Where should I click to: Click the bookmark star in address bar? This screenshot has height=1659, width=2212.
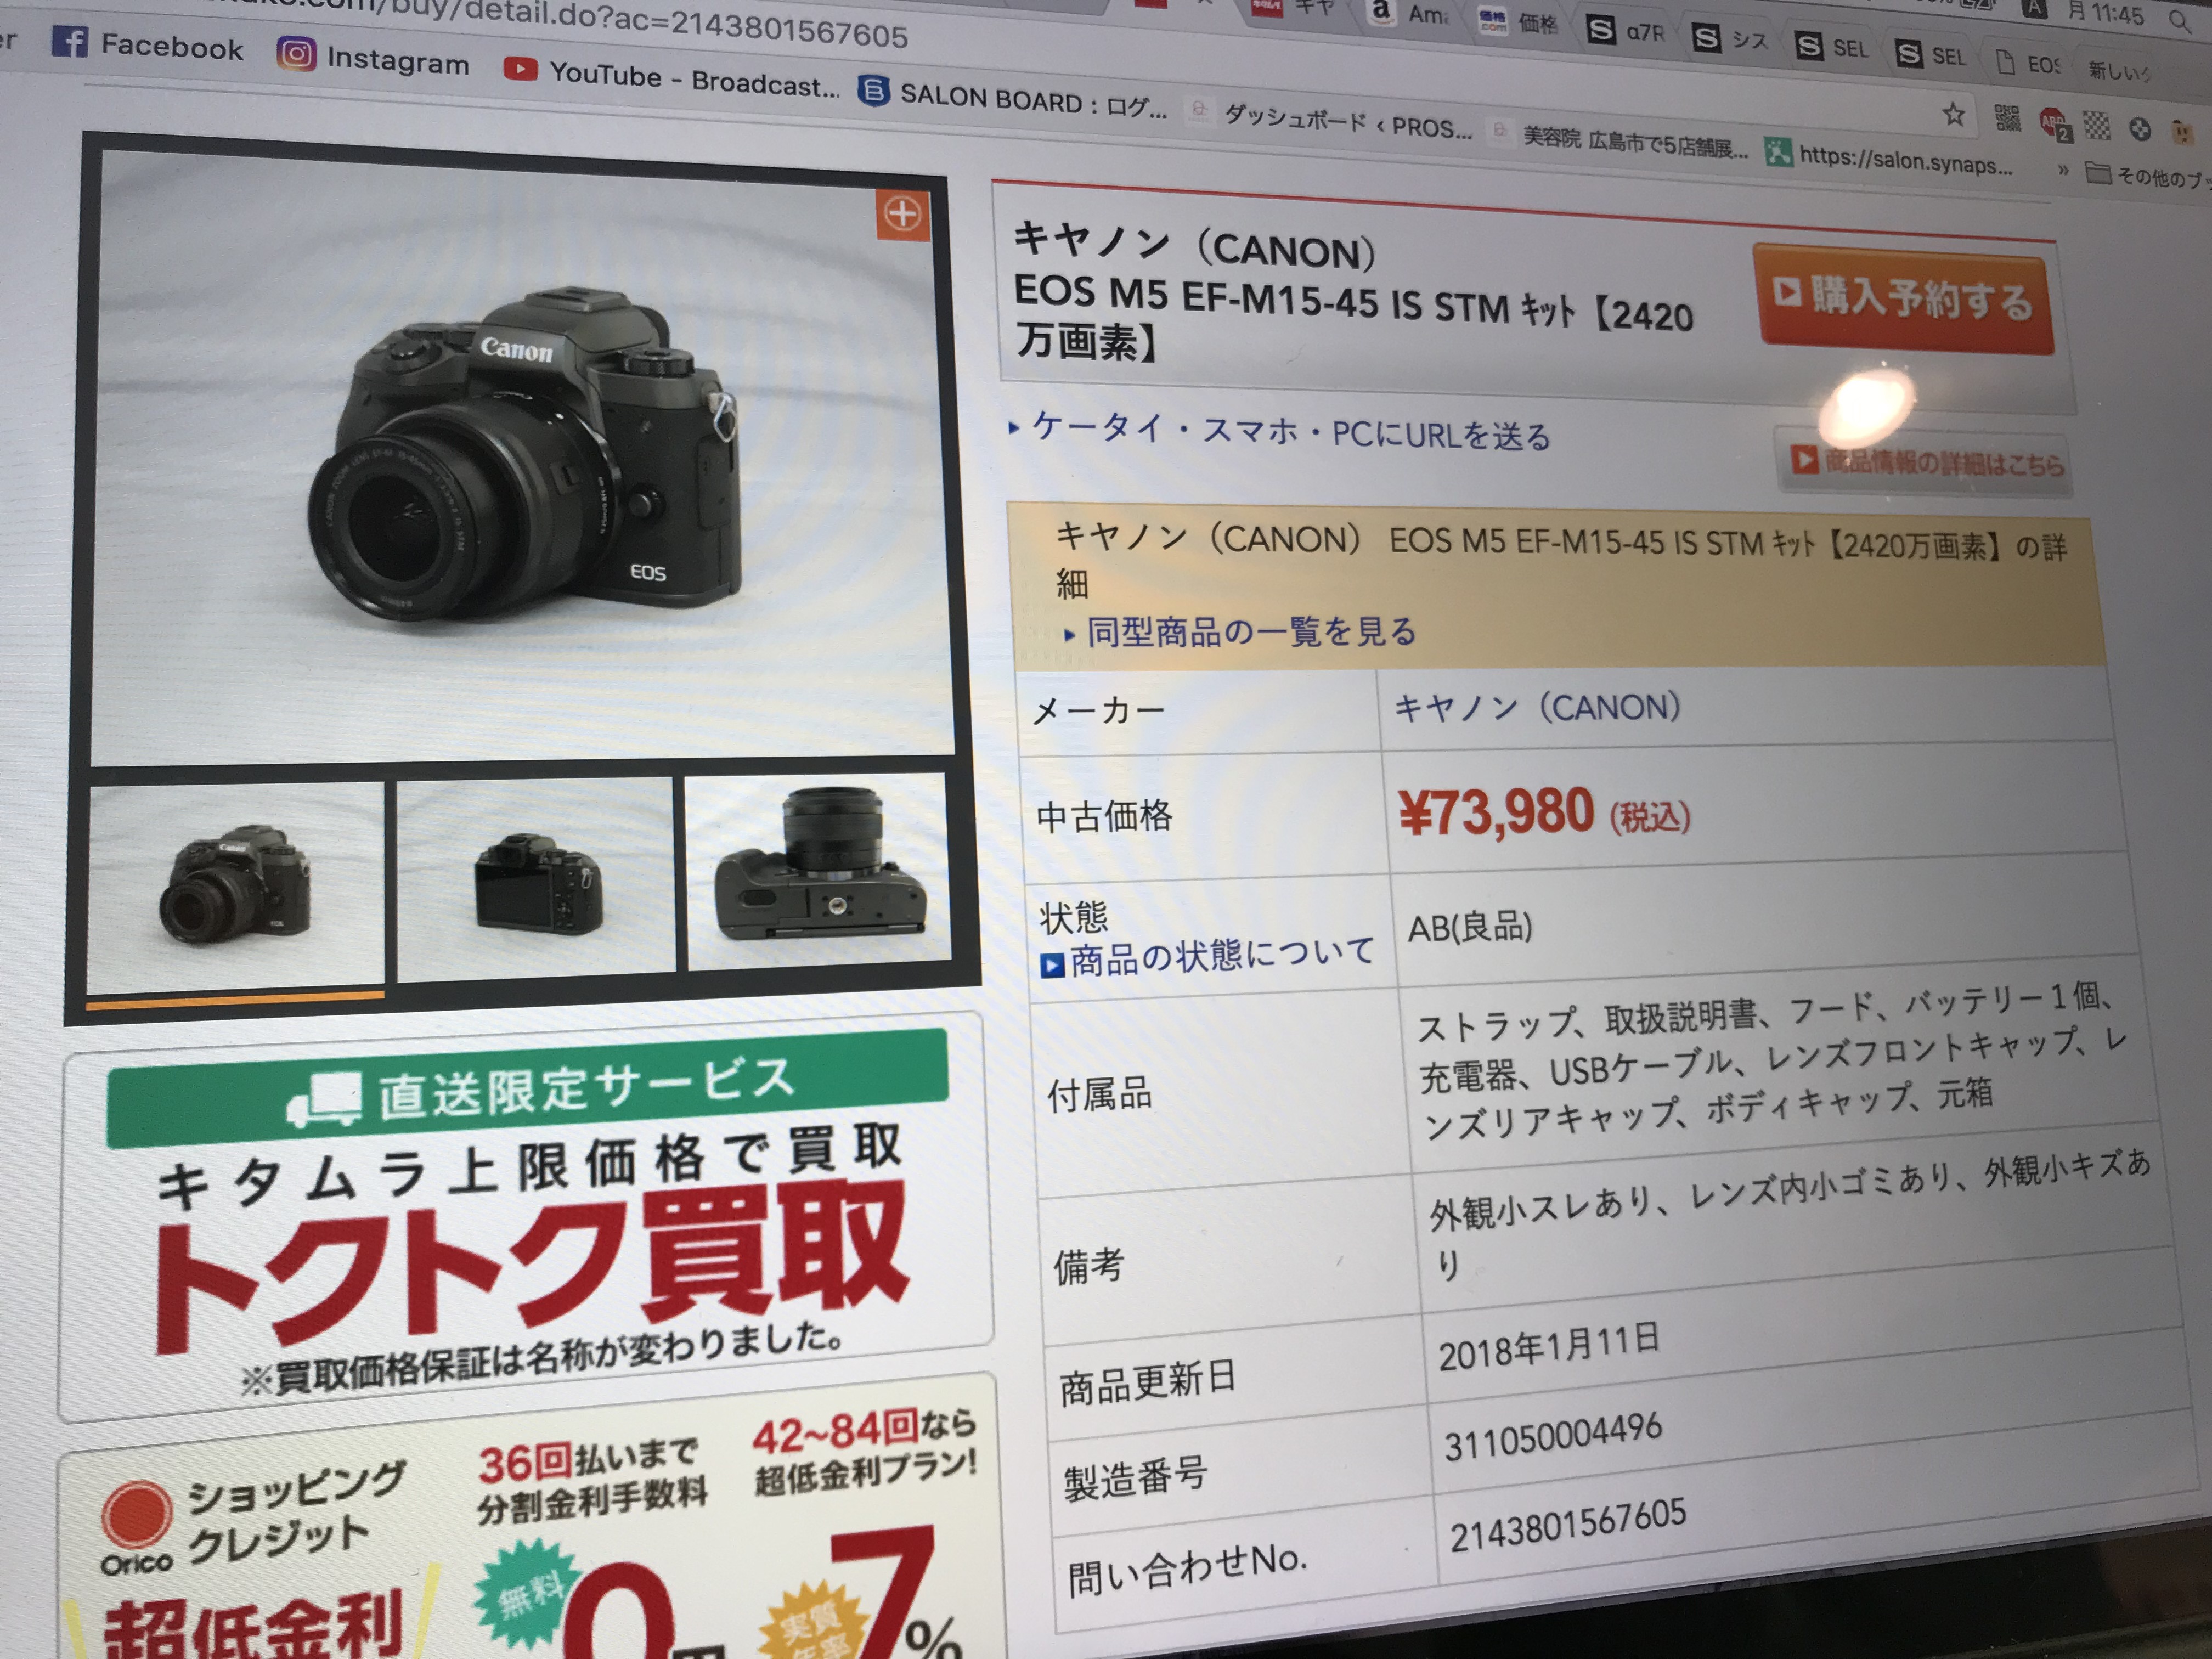point(1953,114)
